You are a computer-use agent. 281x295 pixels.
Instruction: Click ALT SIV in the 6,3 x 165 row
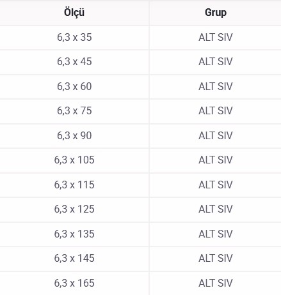point(216,284)
